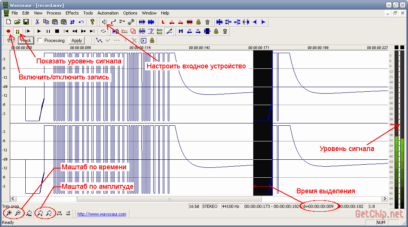Fast forward using the double-right arrow button
The width and height of the screenshot is (408, 227).
84,31
